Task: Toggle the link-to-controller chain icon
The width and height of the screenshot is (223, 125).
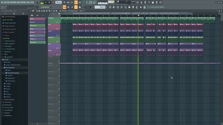Action: coord(76,7)
